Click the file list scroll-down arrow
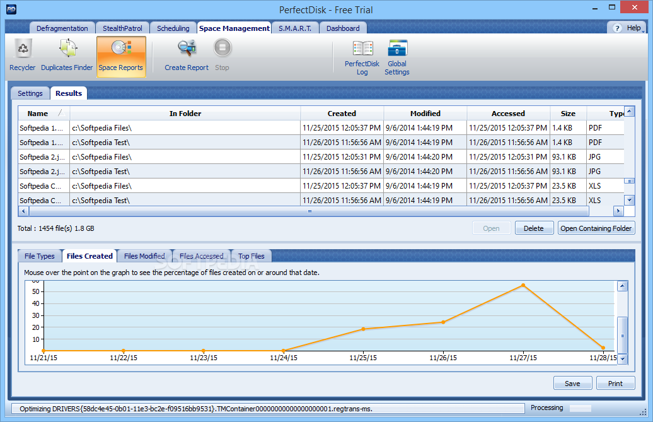This screenshot has height=422, width=653. coord(630,200)
